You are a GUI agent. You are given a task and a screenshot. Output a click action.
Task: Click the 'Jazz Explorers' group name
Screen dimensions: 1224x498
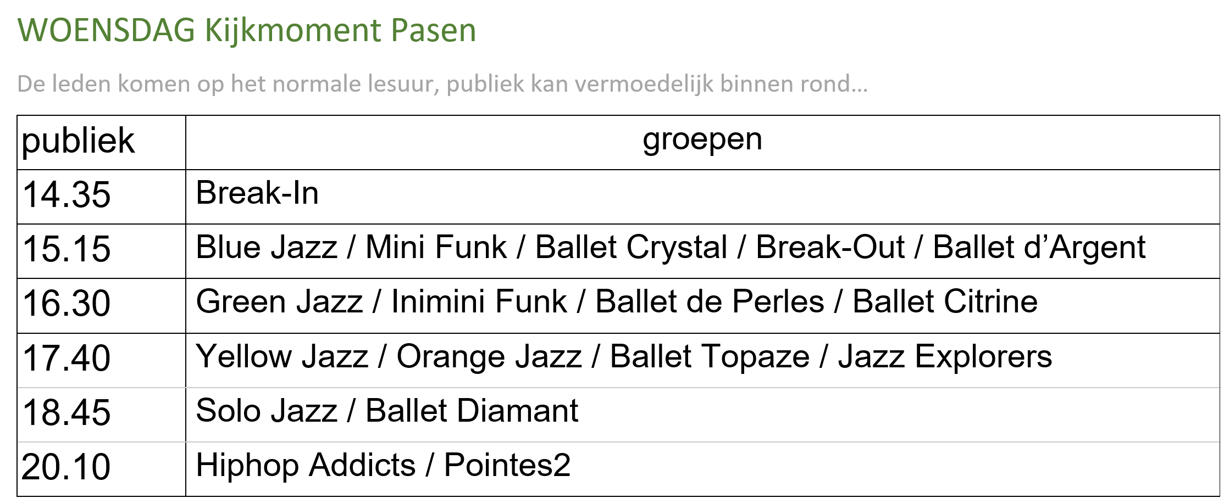click(x=945, y=357)
